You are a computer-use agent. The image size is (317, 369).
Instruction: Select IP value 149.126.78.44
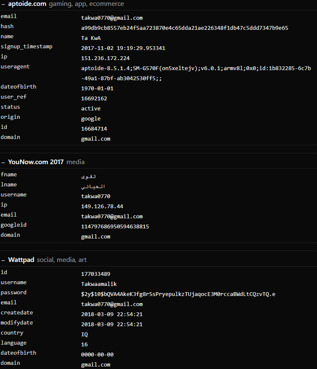[x=102, y=207]
